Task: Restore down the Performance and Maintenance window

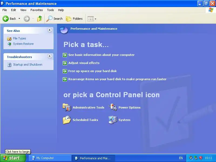Action: (206, 4)
